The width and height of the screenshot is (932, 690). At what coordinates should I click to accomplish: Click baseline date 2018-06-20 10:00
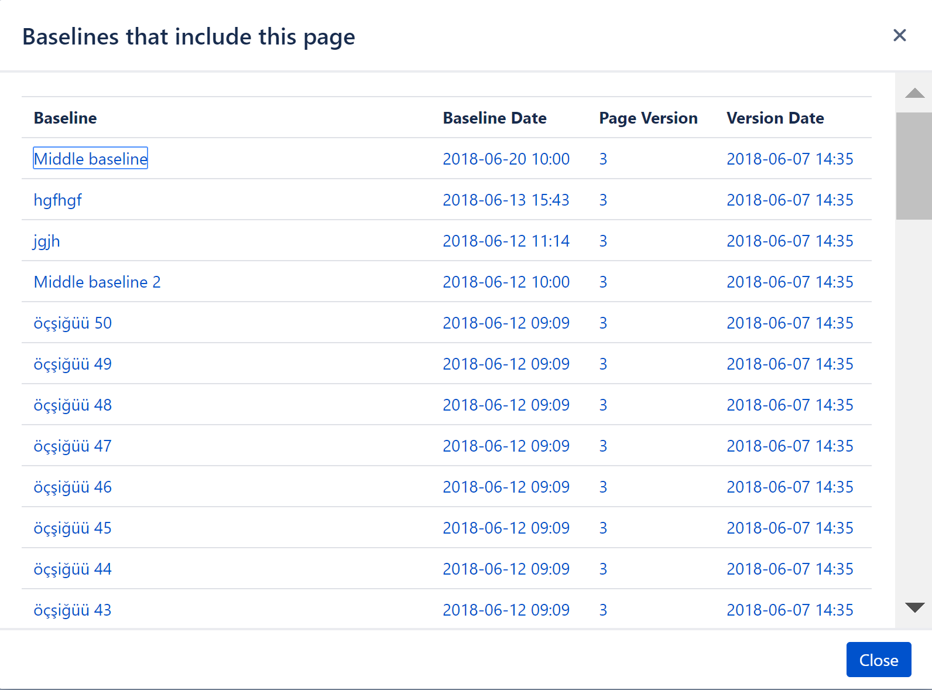pos(506,159)
